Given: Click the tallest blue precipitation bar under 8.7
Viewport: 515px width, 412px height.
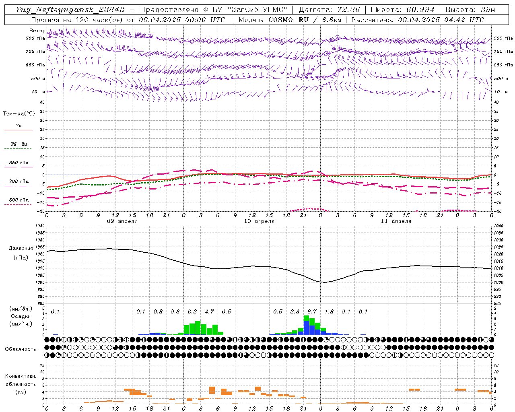Looking at the screenshot, I should coord(306,328).
